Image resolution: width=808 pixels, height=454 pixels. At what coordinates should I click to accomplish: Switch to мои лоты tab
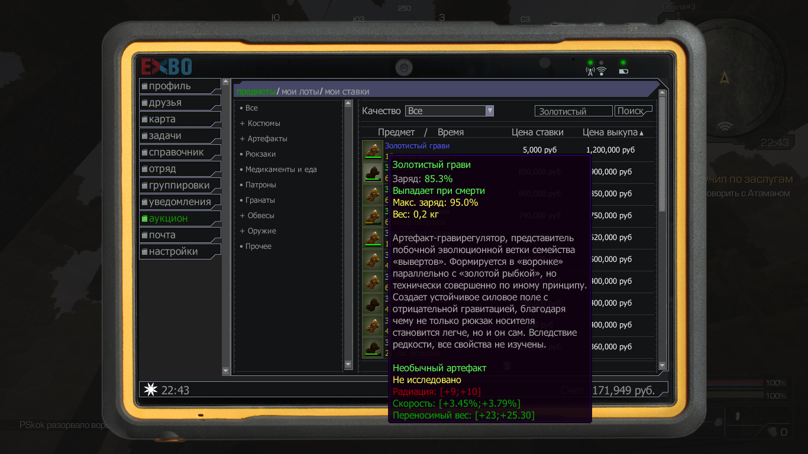[300, 92]
